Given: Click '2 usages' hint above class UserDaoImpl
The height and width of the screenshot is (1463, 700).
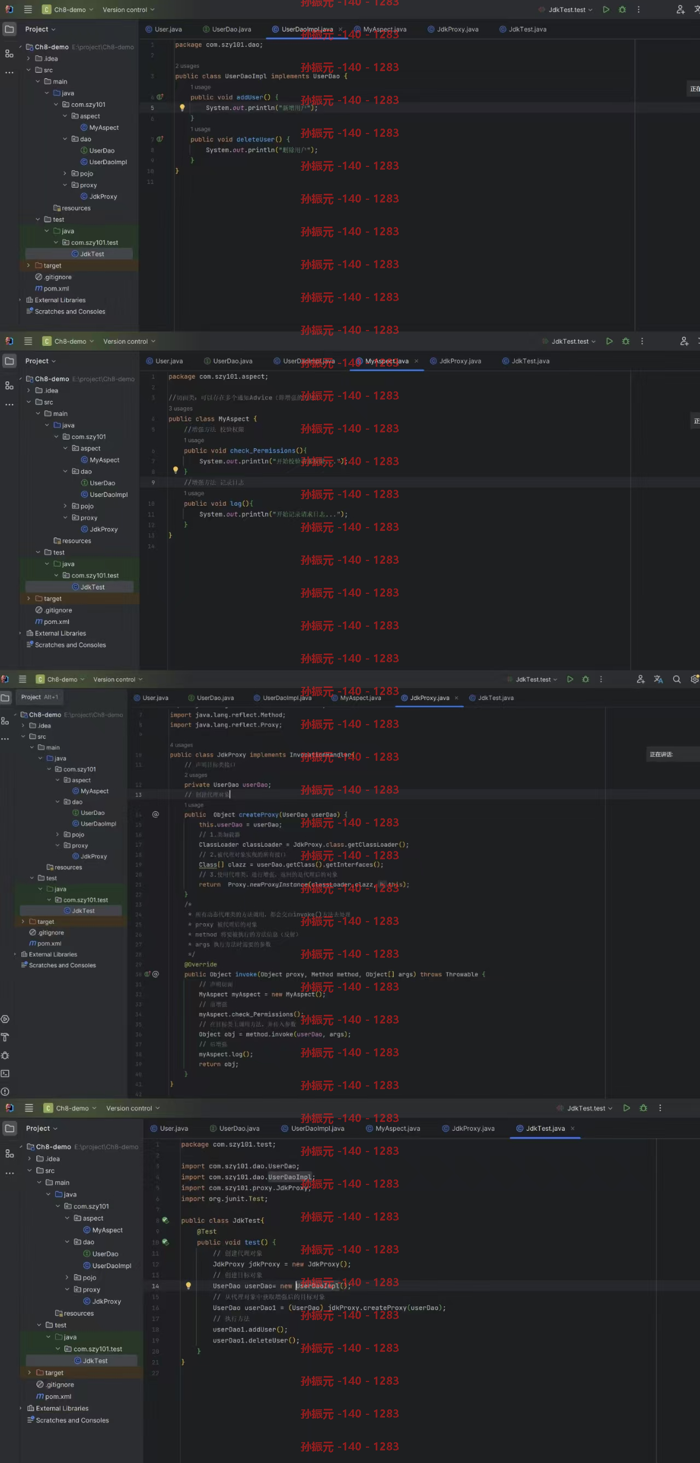Looking at the screenshot, I should (186, 66).
